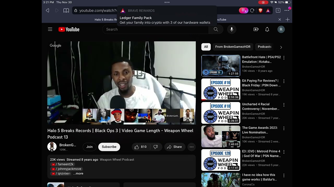
Task: Play the Battlefront Hate Episode 15 thumbnail
Action: coord(221,66)
